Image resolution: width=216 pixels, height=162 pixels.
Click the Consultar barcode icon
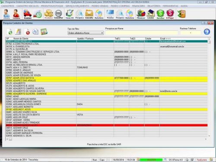pos(58,14)
